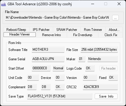126x106 pixels.
Task: Click the Save Type label
Action: (x=16, y=96)
